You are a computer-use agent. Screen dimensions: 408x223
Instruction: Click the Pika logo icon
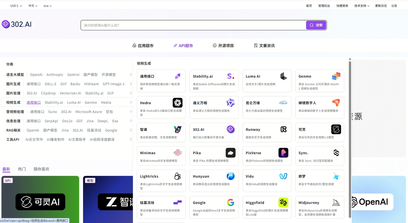click(231, 153)
